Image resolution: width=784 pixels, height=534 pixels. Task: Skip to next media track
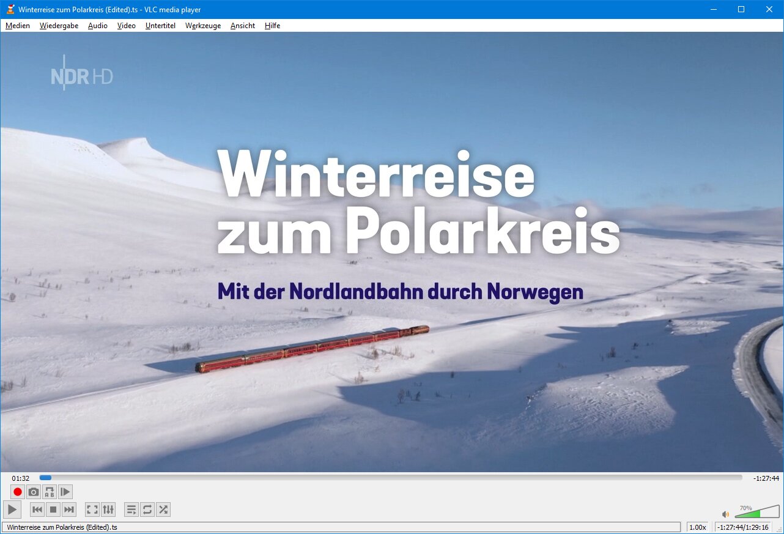pos(69,510)
